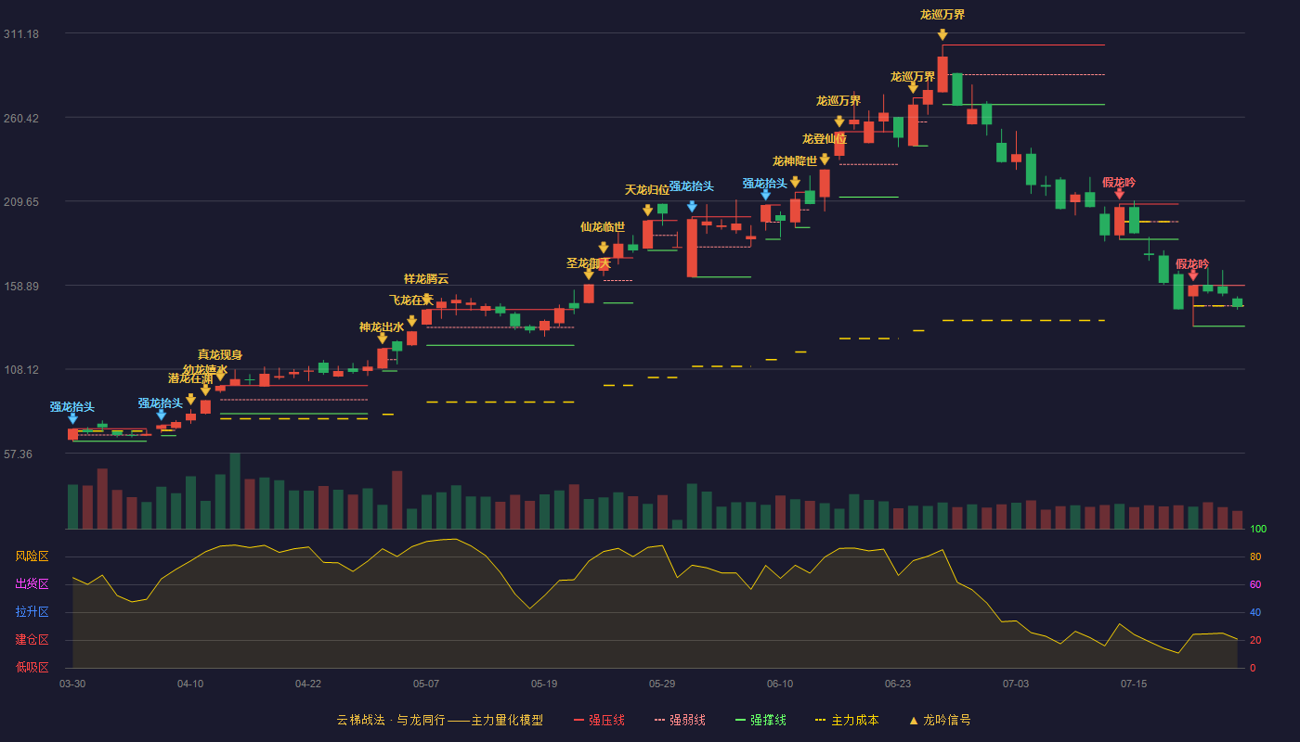
Task: Toggle the 主力成本 legend series
Action: 847,720
